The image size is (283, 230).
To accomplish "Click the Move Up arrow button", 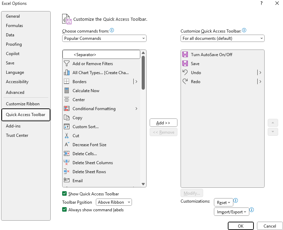I will (x=273, y=123).
